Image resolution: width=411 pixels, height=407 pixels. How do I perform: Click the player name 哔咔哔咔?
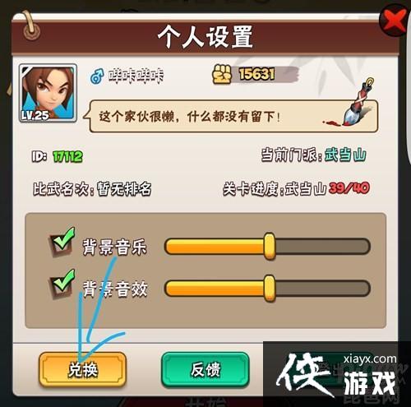(x=136, y=76)
